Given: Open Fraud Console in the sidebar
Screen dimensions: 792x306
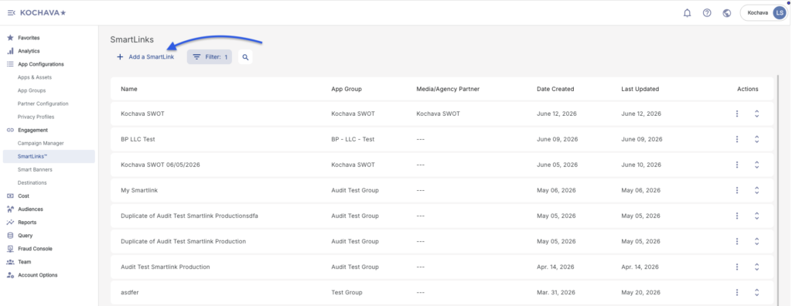Looking at the screenshot, I should tap(35, 249).
